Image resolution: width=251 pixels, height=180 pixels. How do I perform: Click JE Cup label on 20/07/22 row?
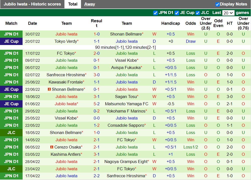coord(11,41)
